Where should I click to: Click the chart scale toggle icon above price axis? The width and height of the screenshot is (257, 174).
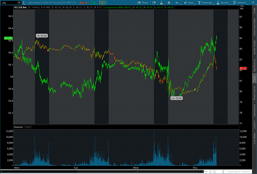click(x=242, y=7)
